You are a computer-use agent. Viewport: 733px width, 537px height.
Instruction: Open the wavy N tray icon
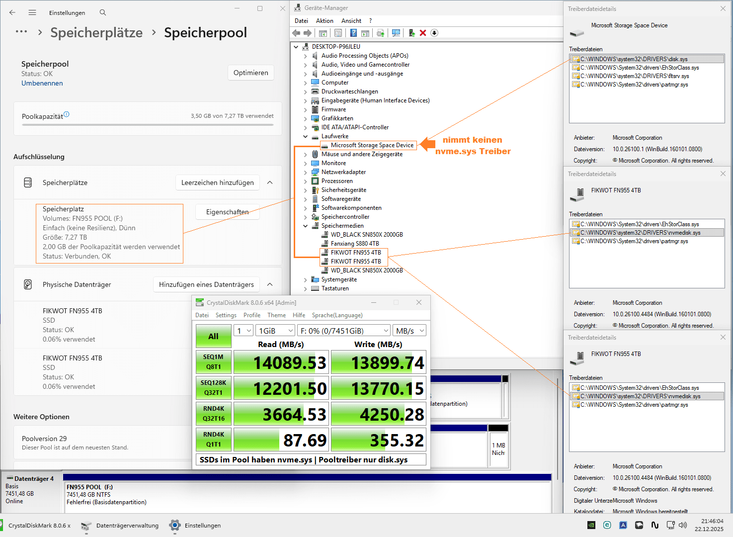(655, 525)
